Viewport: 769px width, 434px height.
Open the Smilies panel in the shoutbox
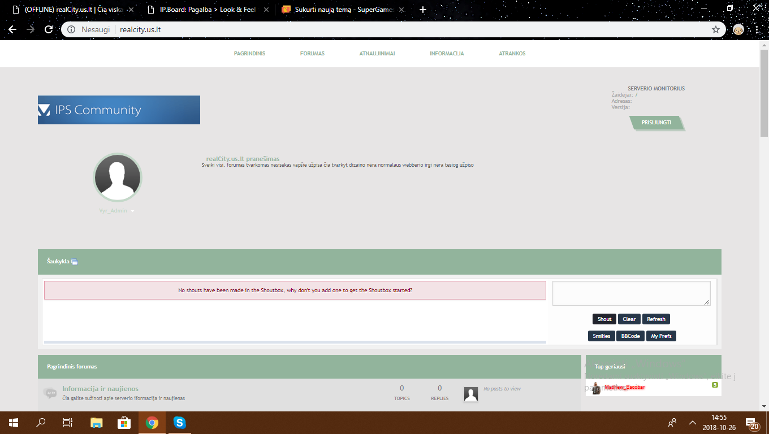(601, 336)
